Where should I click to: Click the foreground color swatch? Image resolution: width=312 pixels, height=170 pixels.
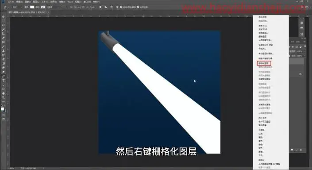2,109
